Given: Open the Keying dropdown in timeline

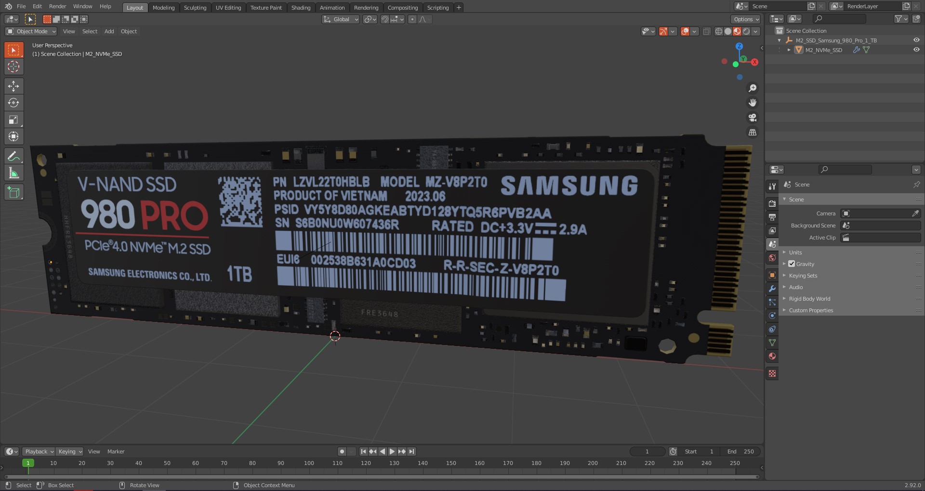Looking at the screenshot, I should coord(70,451).
